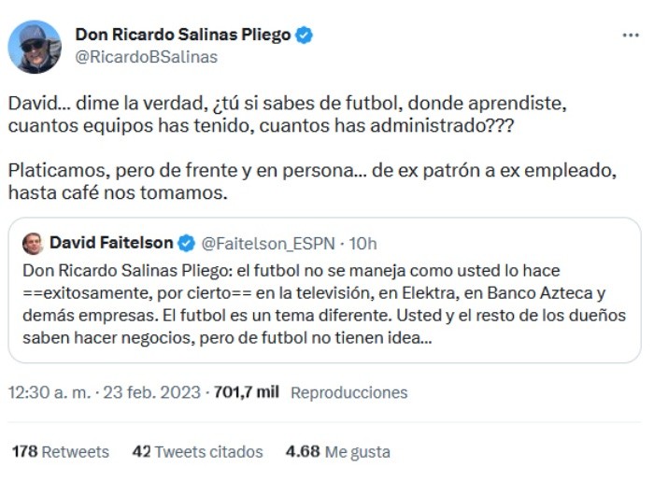Screen dimensions: 654x481
Task: Click Ricardo Salinas Pliego's profile avatar
Action: coord(35,46)
